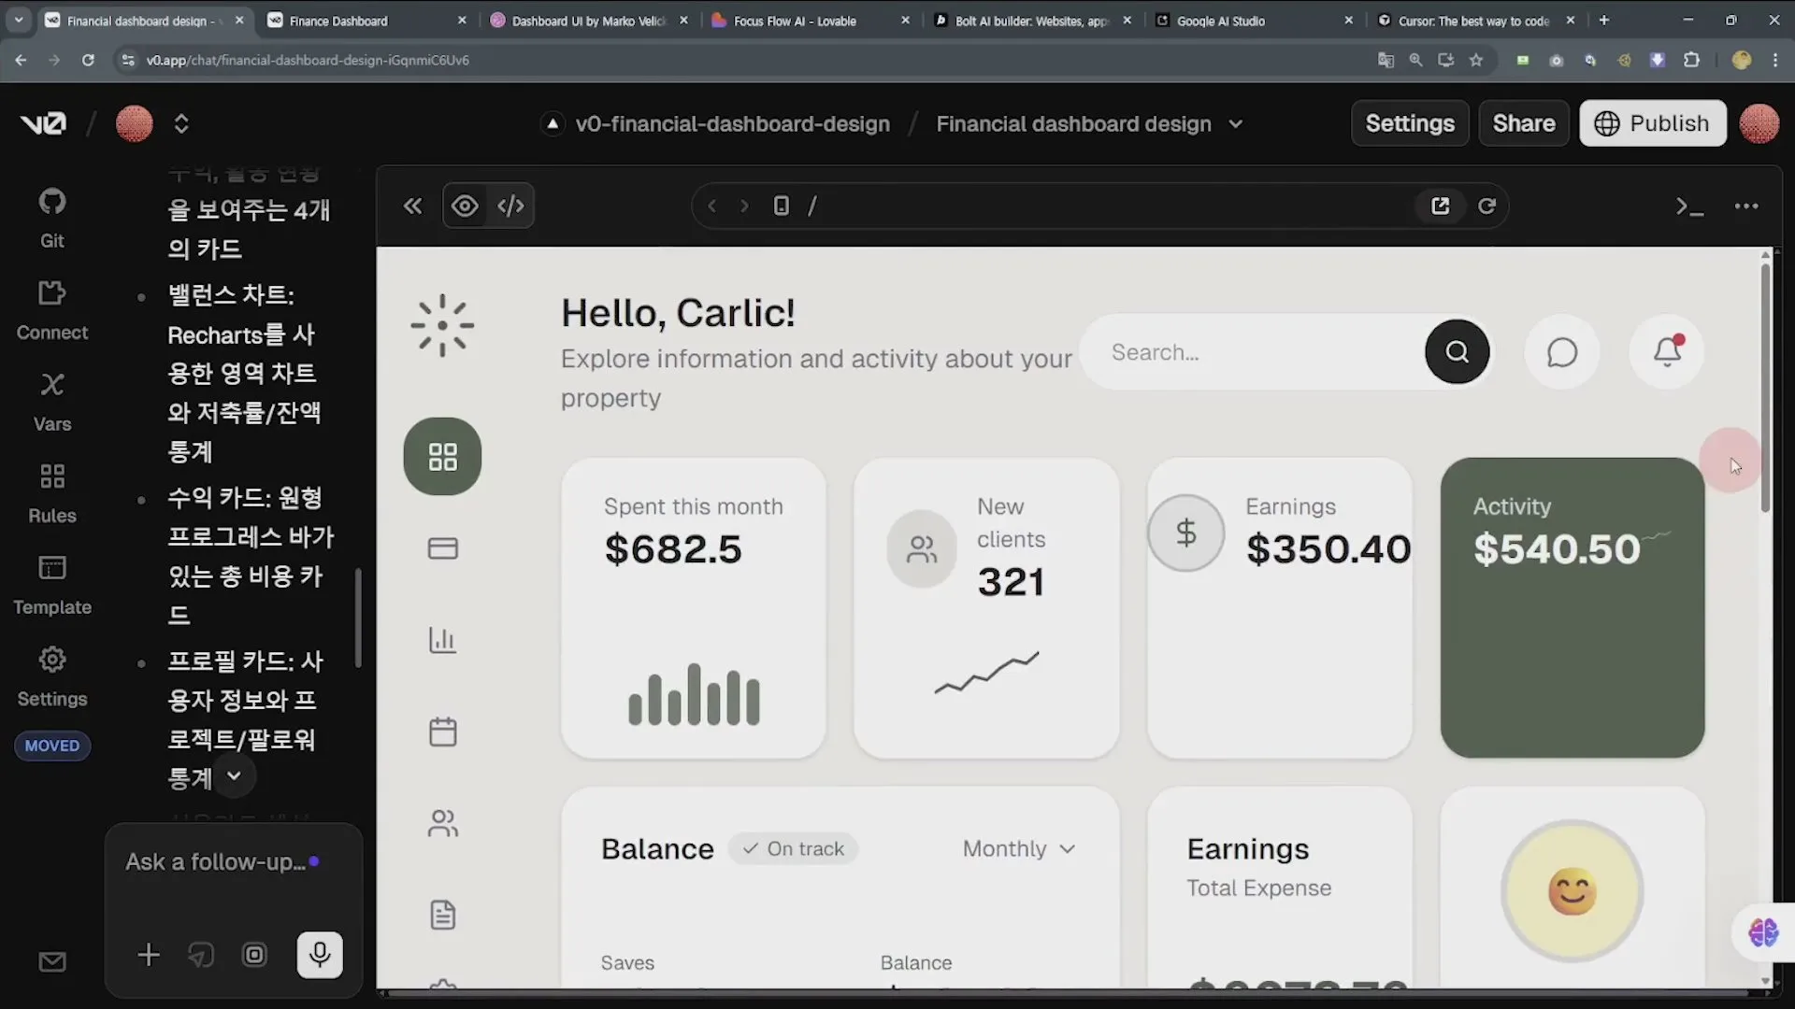Select the dashboard grid nav item
Image resolution: width=1795 pixels, height=1009 pixels.
tap(442, 456)
